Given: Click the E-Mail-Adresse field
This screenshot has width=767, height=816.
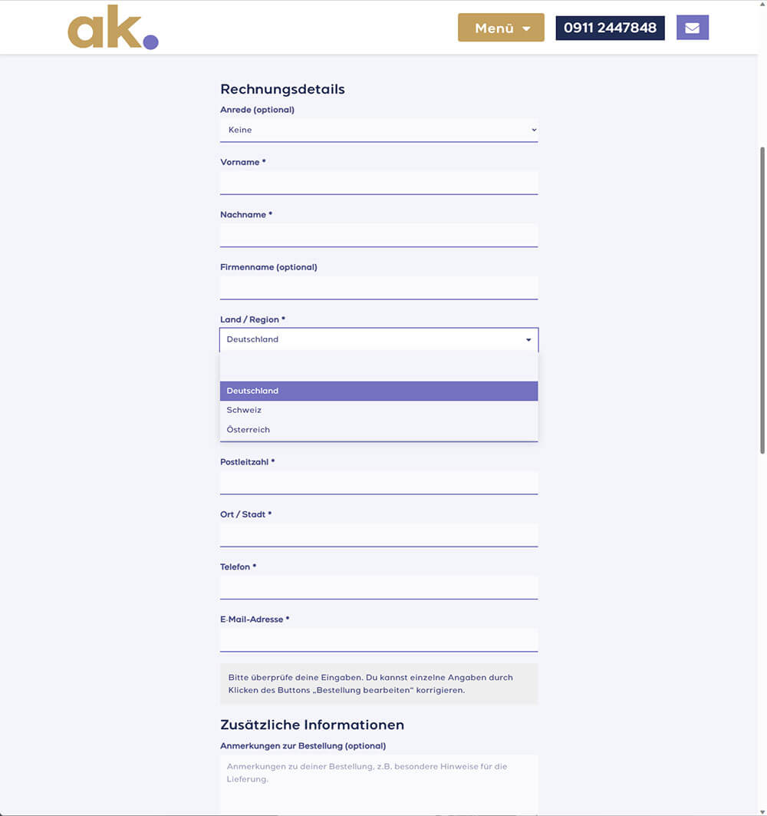Looking at the screenshot, I should pos(379,639).
